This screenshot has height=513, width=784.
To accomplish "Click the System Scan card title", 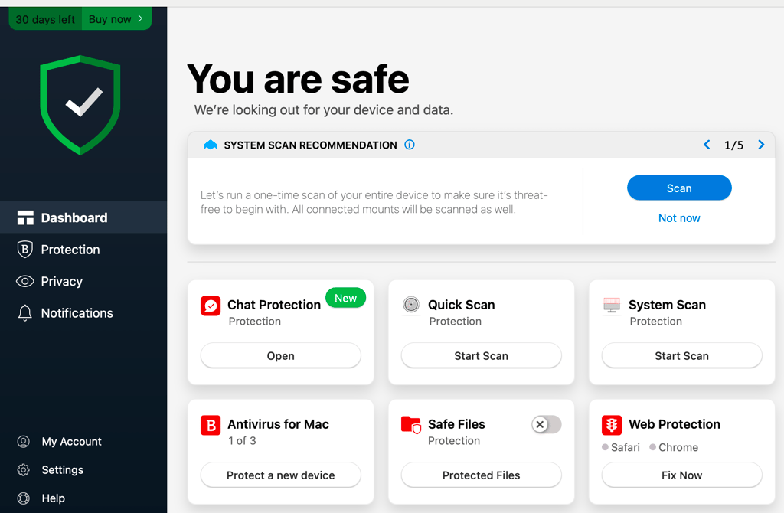I will tap(667, 305).
